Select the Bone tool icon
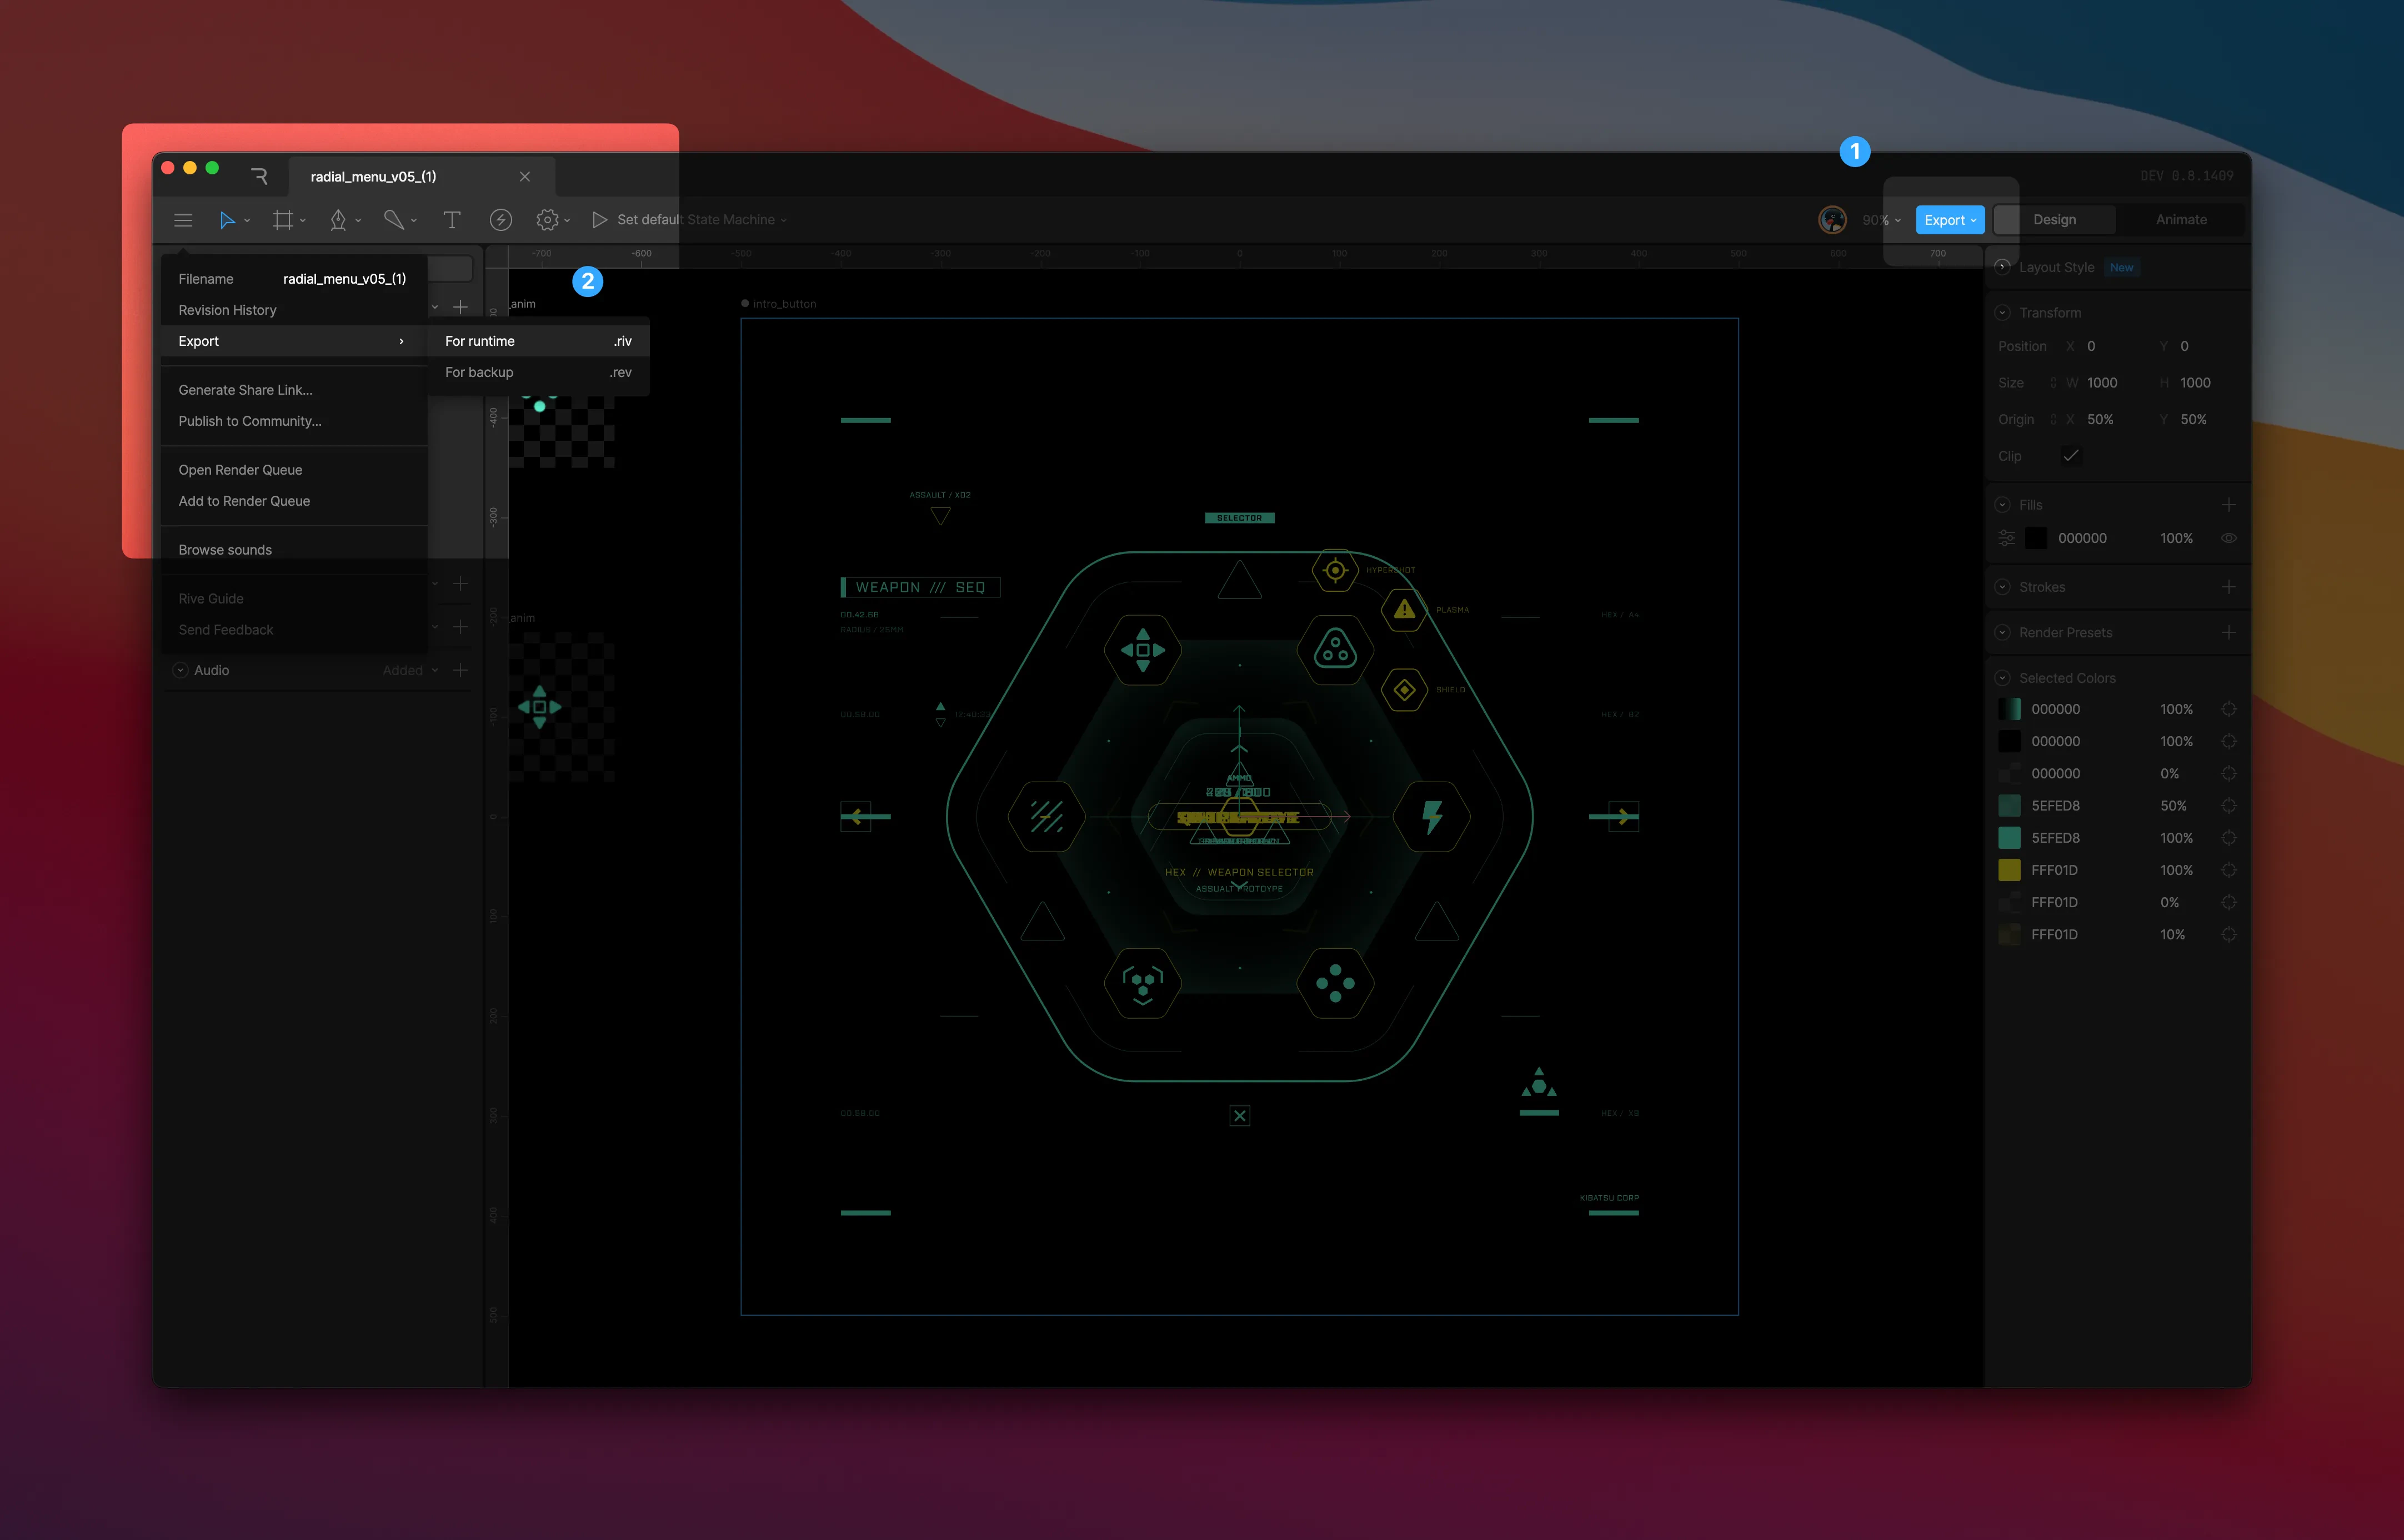The height and width of the screenshot is (1540, 2404). (393, 220)
